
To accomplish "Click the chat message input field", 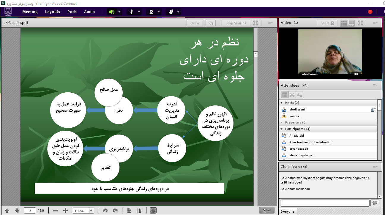I will click(x=325, y=203).
